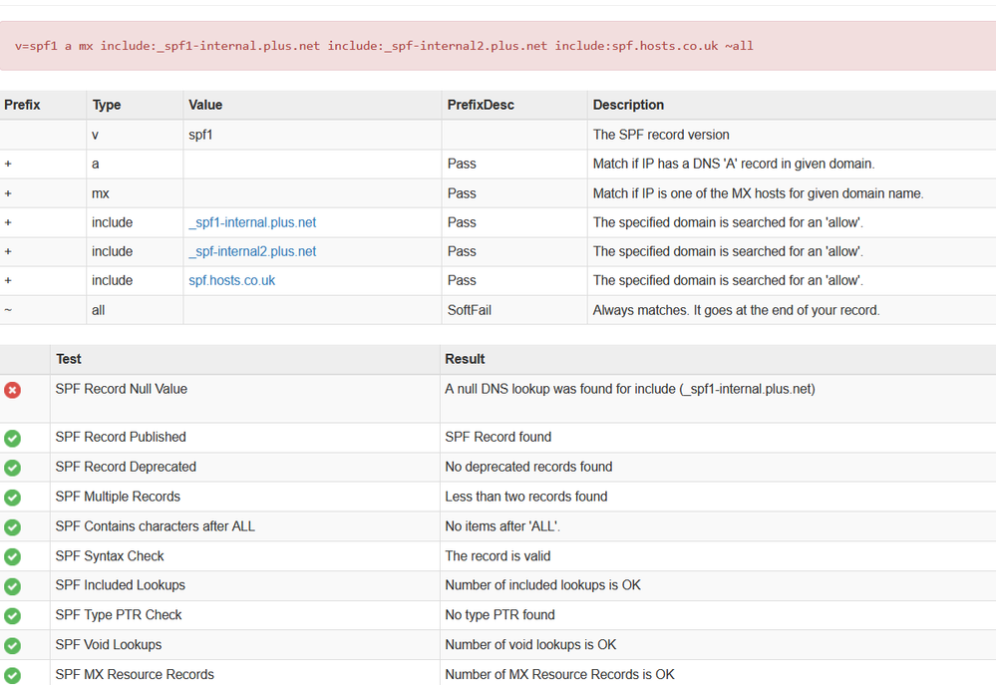The width and height of the screenshot is (996, 685).
Task: Click the Prefix column header
Action: point(22,105)
